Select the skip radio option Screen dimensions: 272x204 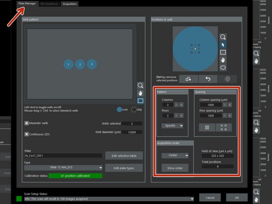pos(134,109)
